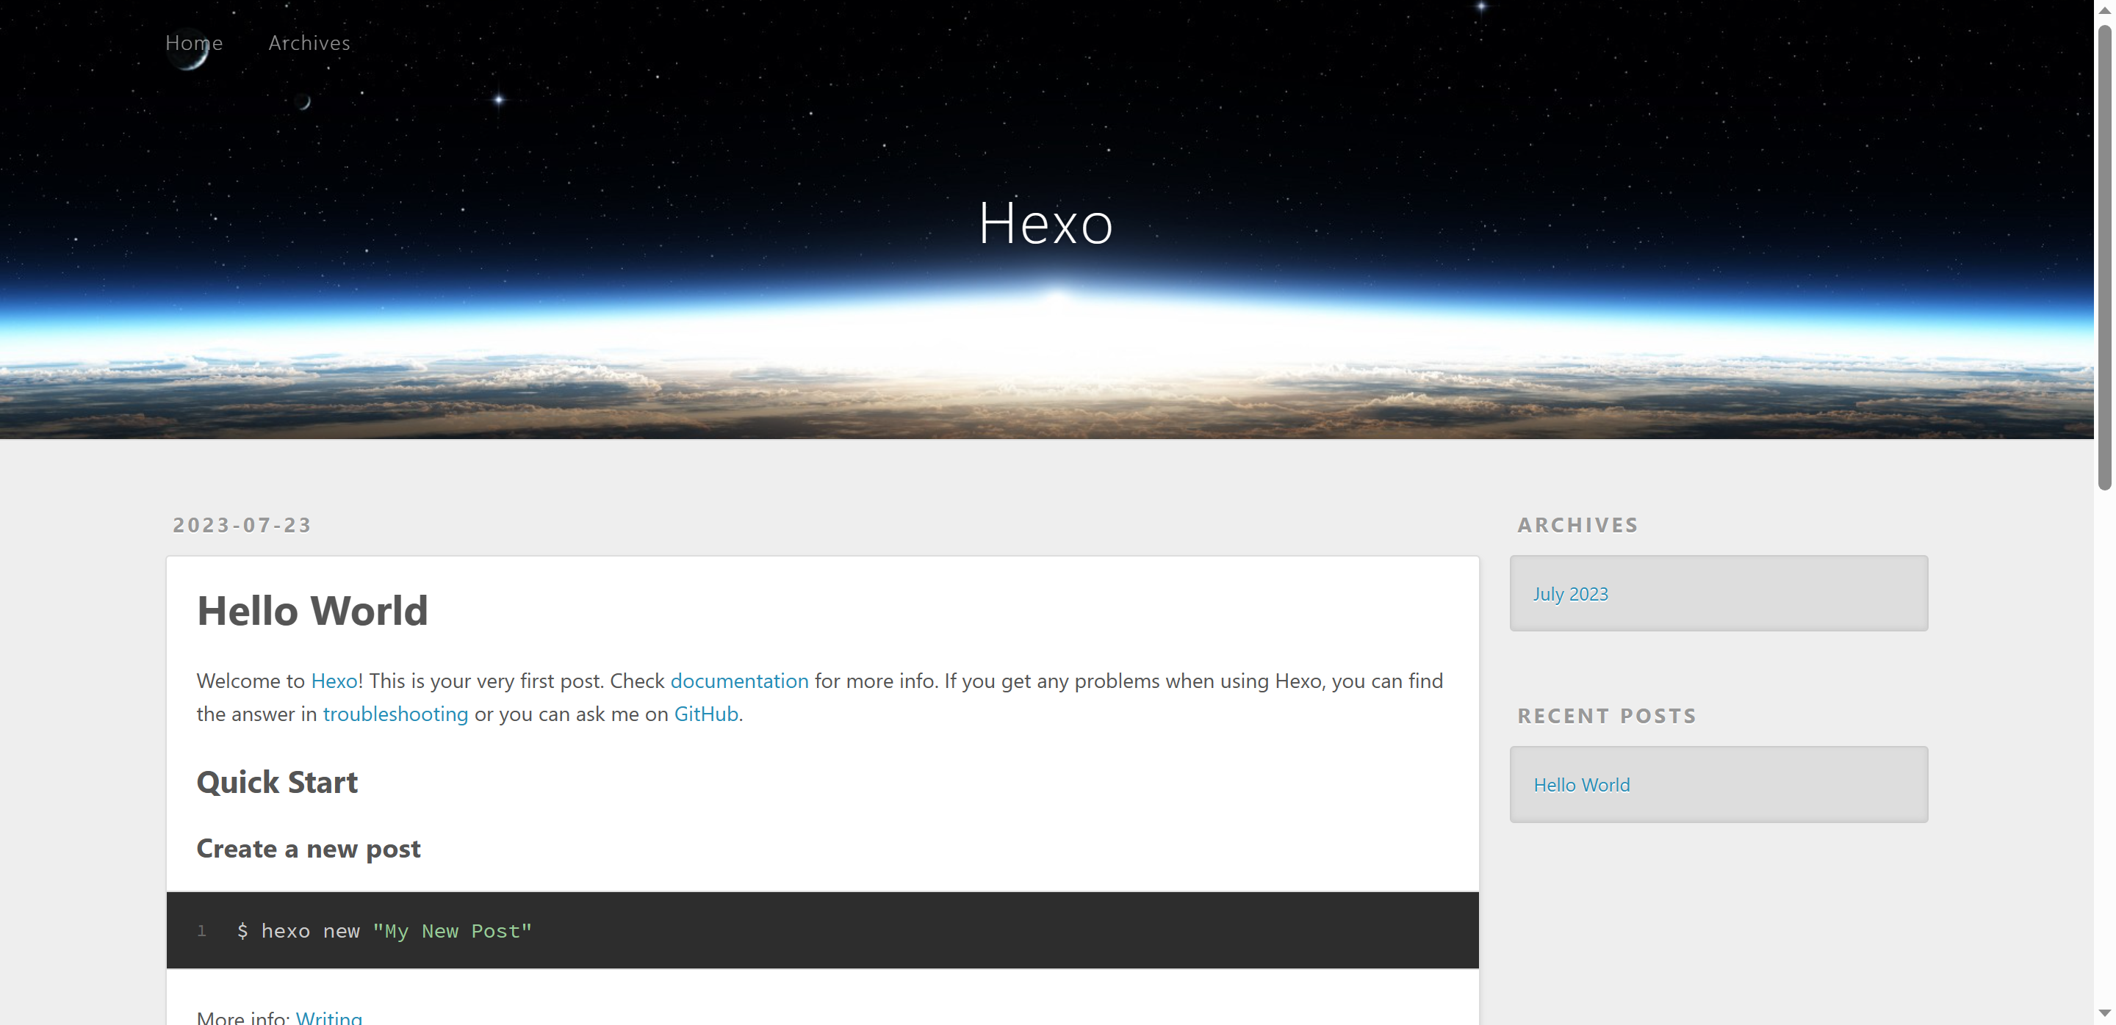
Task: Visit the troubleshooting link
Action: tap(395, 714)
